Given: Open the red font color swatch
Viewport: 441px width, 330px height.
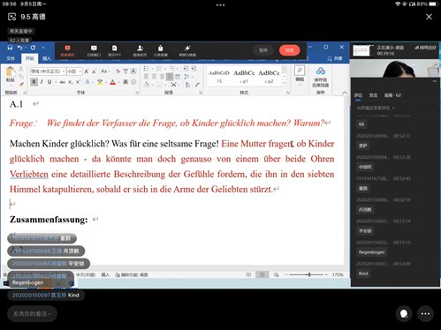Looking at the screenshot, I should pos(112,82).
